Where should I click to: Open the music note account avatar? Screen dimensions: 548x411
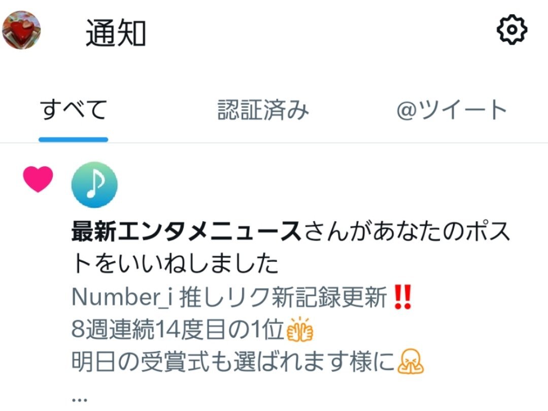(x=94, y=185)
